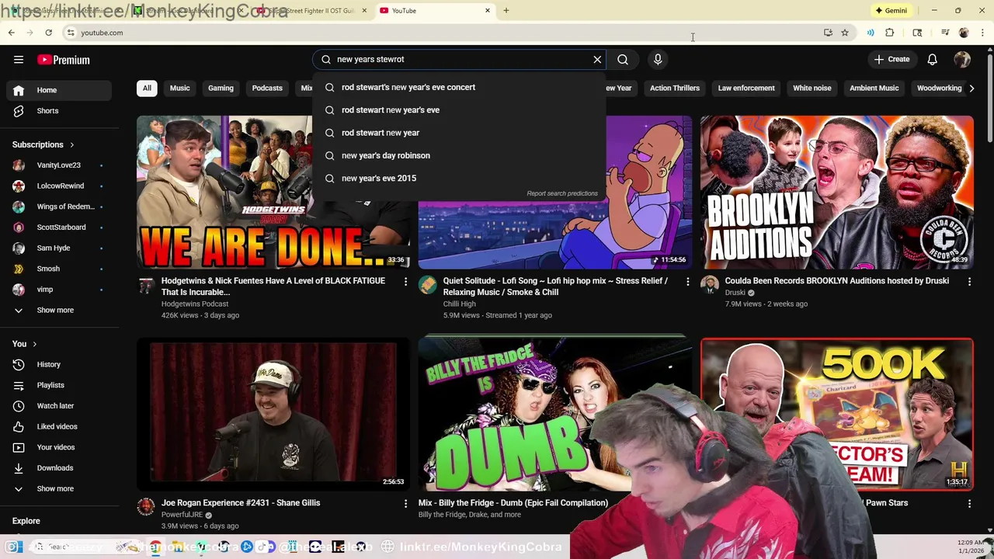Open Gemini in the browser toolbar

[x=891, y=10]
